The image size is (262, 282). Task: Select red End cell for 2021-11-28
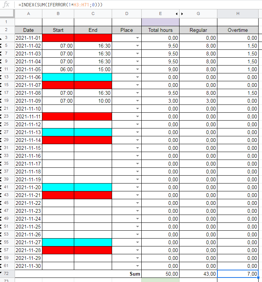point(93,250)
